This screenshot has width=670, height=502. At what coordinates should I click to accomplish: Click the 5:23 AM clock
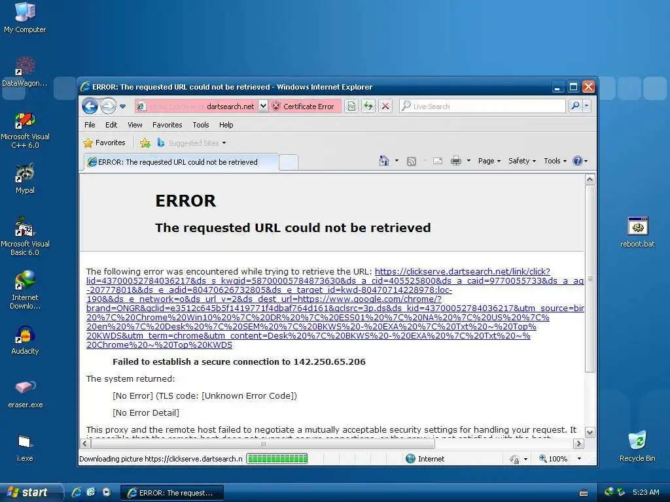pos(646,492)
